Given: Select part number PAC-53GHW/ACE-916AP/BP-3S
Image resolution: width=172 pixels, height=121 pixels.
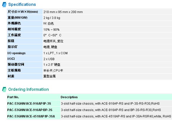Looking at the screenshot, I should click(30, 110).
